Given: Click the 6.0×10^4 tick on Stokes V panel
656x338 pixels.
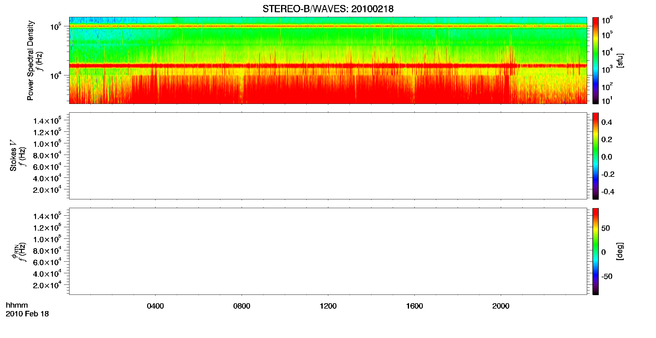Looking at the screenshot, I should 47,167.
